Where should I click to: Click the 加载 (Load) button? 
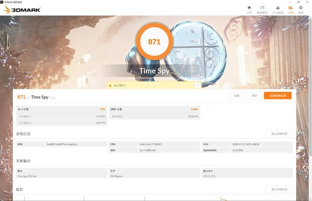coord(237,96)
